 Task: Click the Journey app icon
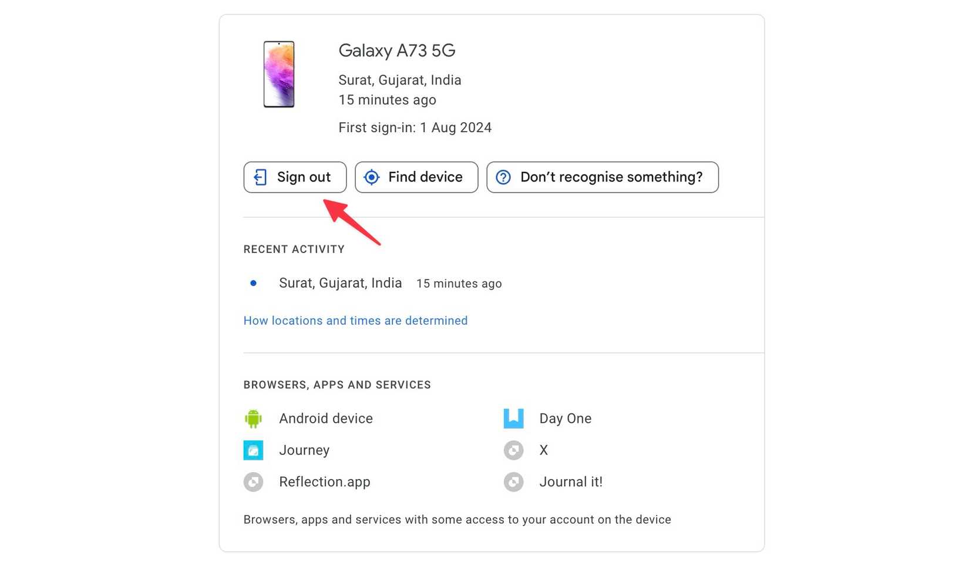[x=253, y=450]
